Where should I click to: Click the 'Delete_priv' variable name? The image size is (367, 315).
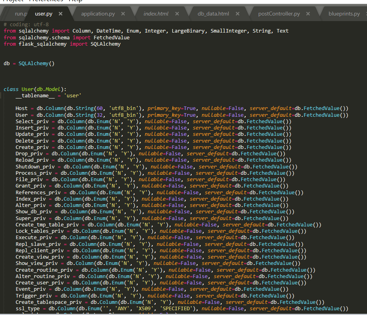coord(32,141)
